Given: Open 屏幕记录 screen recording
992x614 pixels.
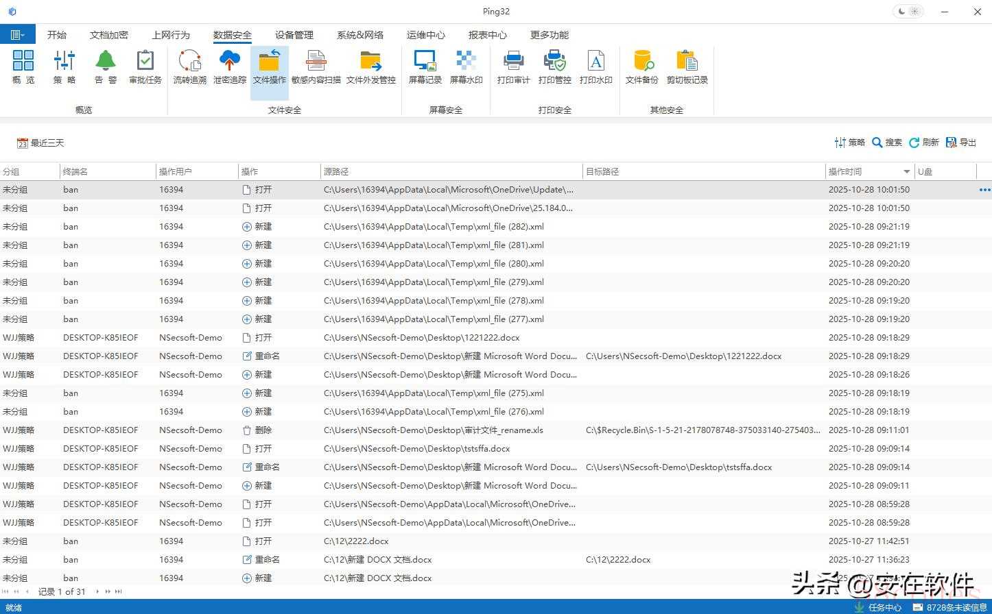Looking at the screenshot, I should 425,67.
